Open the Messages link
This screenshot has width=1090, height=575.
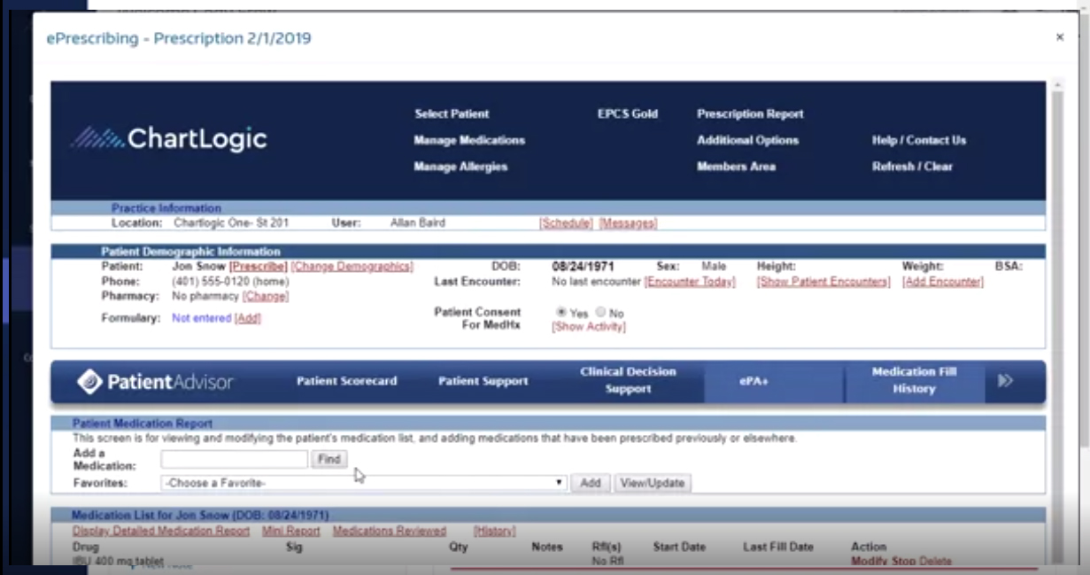click(628, 223)
